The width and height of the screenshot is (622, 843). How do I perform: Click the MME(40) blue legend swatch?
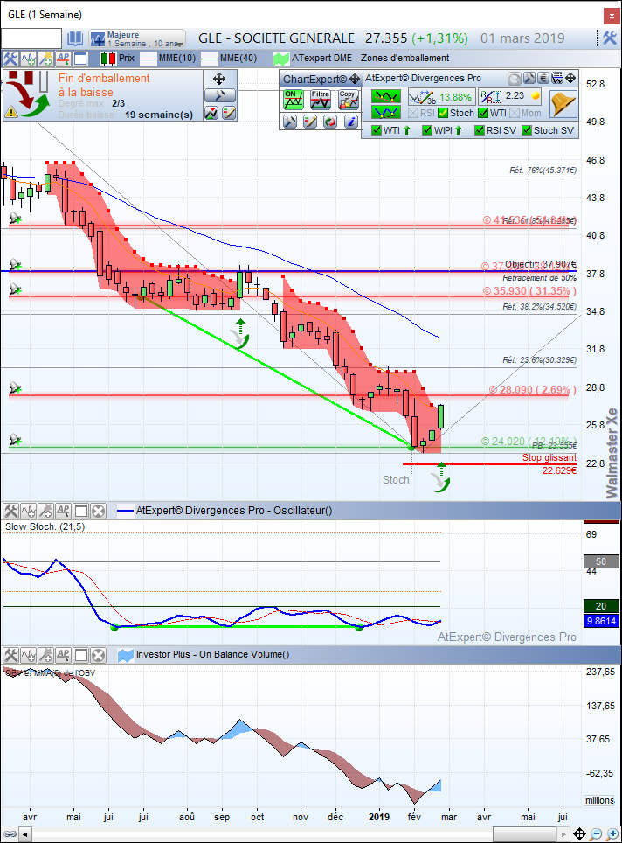pos(209,58)
